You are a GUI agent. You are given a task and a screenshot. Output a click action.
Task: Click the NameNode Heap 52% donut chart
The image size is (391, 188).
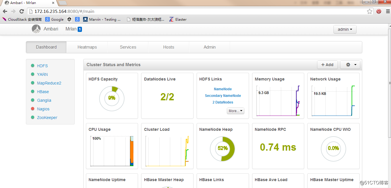pyautogui.click(x=223, y=149)
